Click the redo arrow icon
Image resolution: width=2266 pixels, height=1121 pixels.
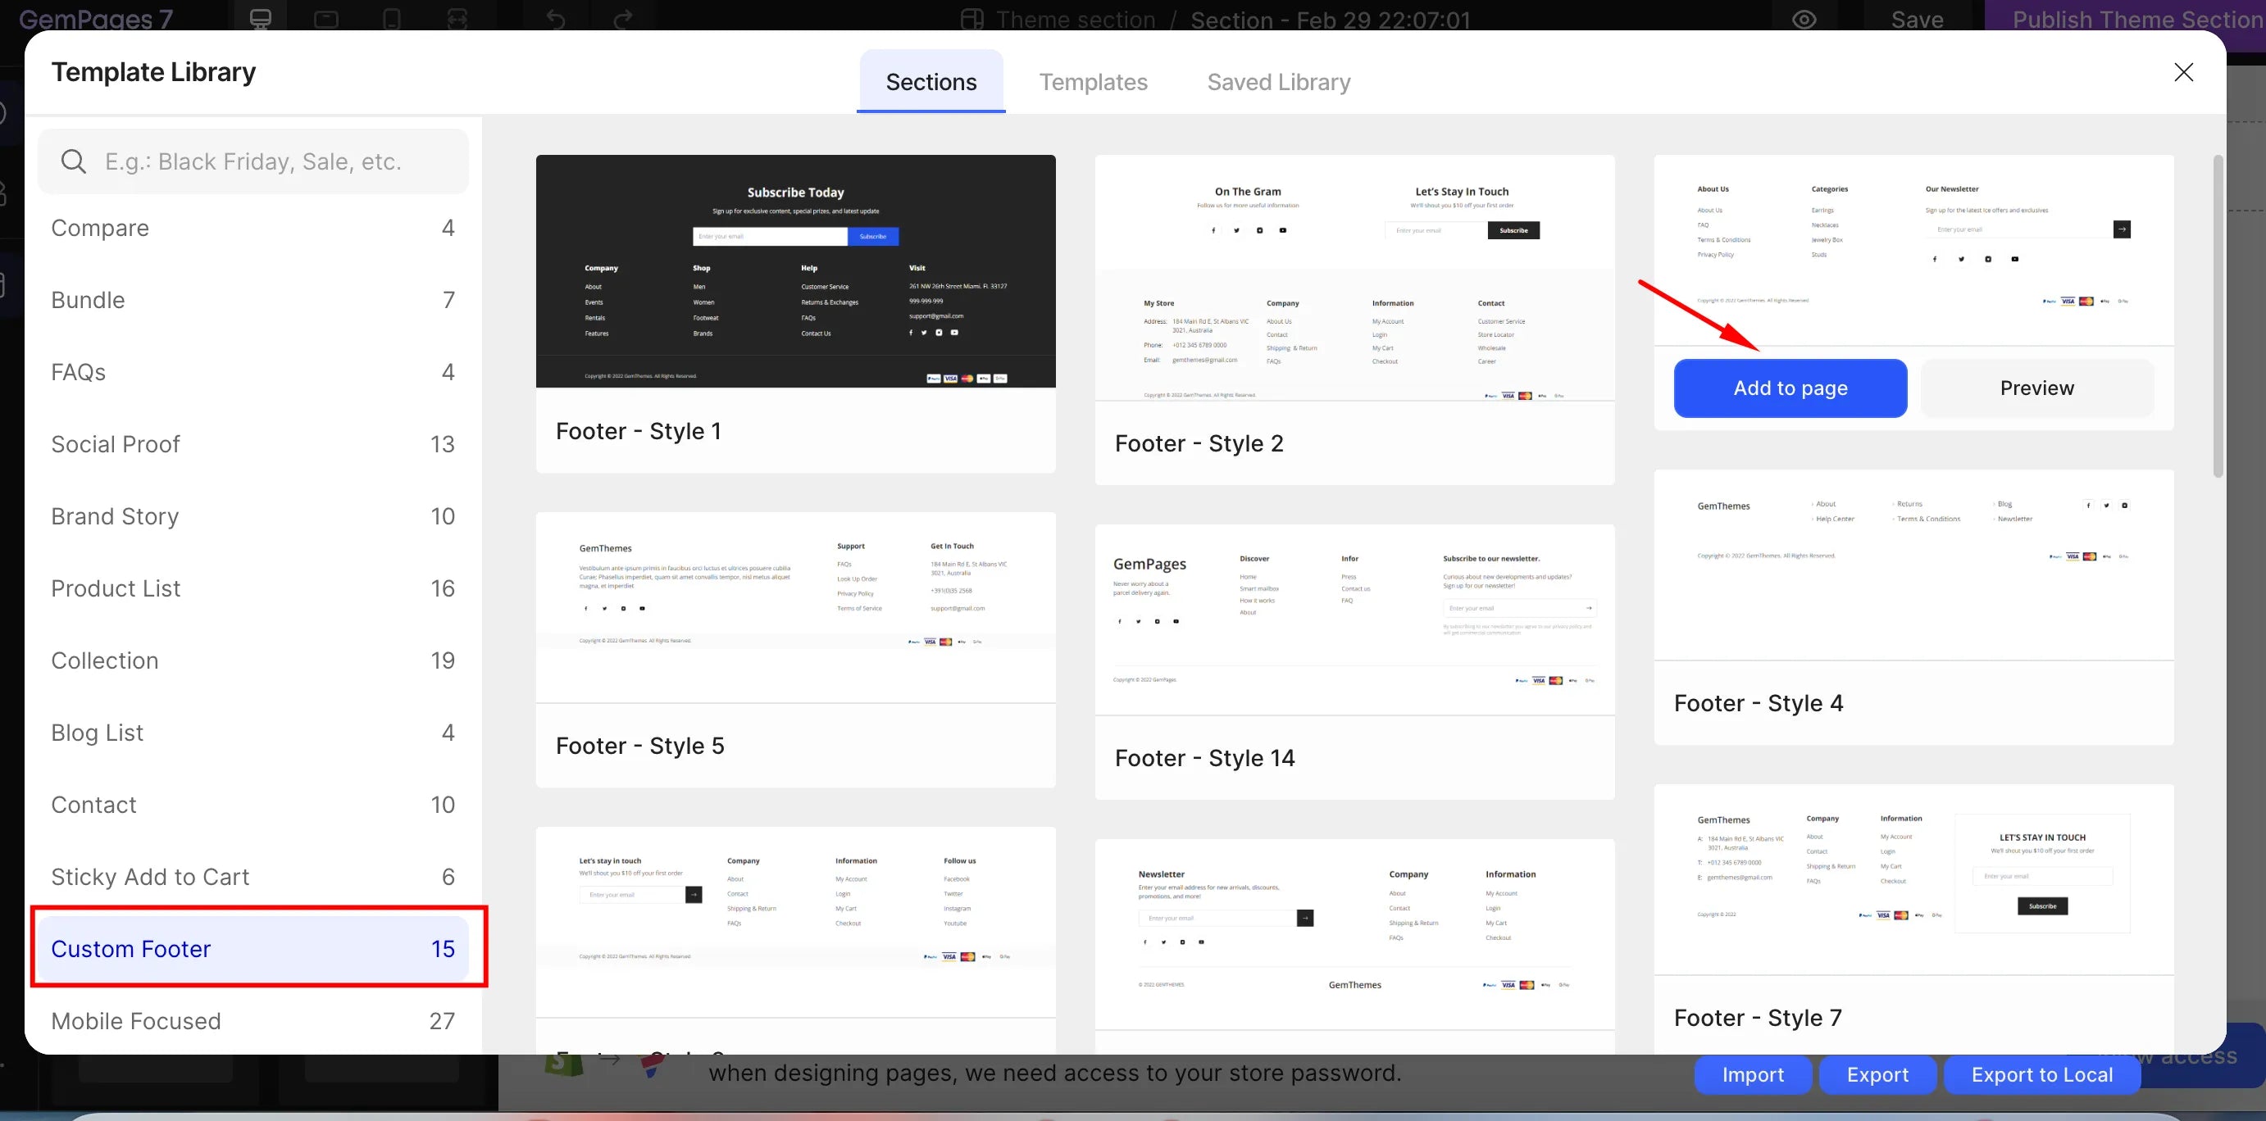point(623,19)
